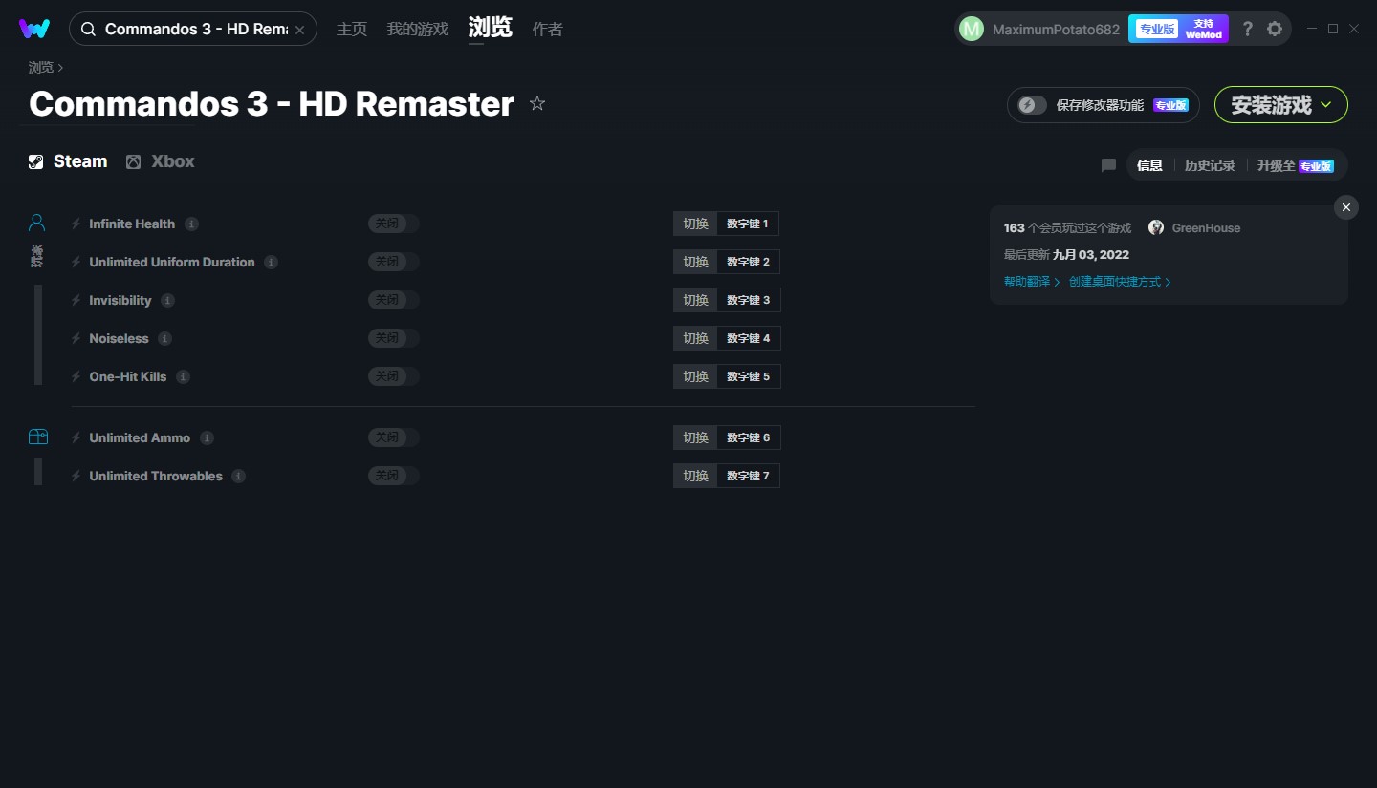Select the Xbox platform tab

[161, 161]
